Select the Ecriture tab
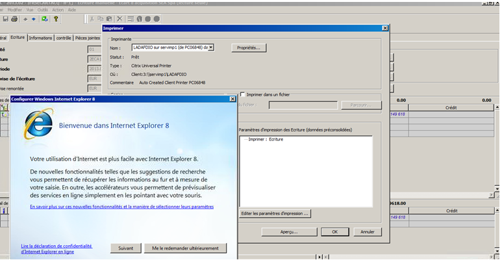Image resolution: width=502 pixels, height=260 pixels. (x=18, y=37)
